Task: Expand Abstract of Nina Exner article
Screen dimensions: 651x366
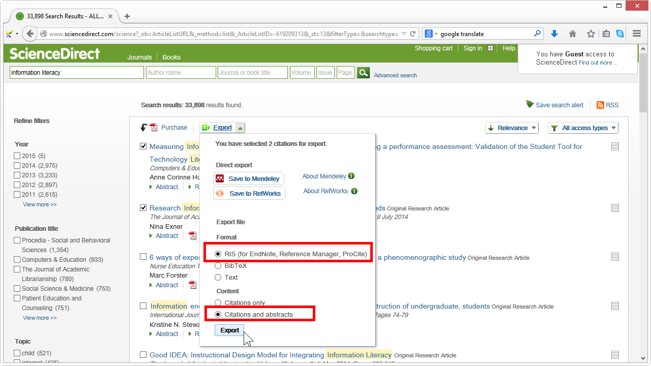Action: 163,236
